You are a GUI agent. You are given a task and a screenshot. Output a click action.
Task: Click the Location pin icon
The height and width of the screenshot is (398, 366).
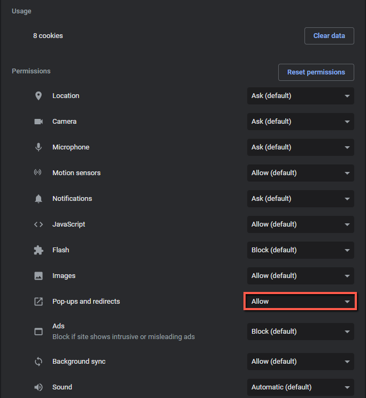[39, 96]
